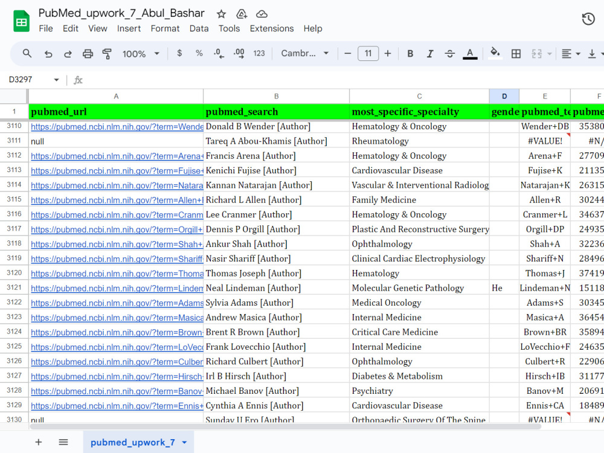This screenshot has width=604, height=453.
Task: Redo the last undone action
Action: [68, 54]
